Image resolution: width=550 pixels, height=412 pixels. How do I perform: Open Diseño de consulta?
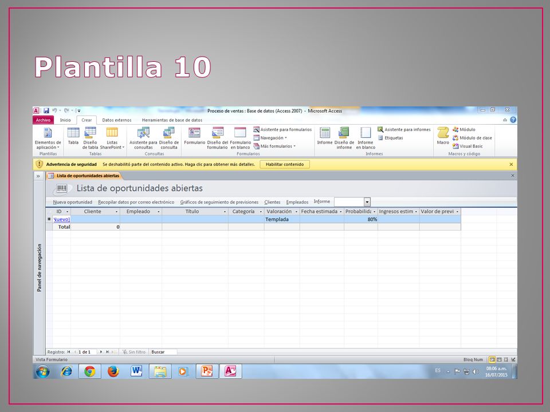[168, 138]
